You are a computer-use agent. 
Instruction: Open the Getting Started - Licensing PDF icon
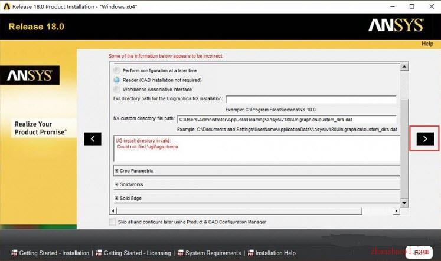[x=99, y=253]
